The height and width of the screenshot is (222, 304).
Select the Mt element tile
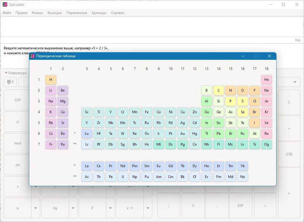[x=159, y=144]
